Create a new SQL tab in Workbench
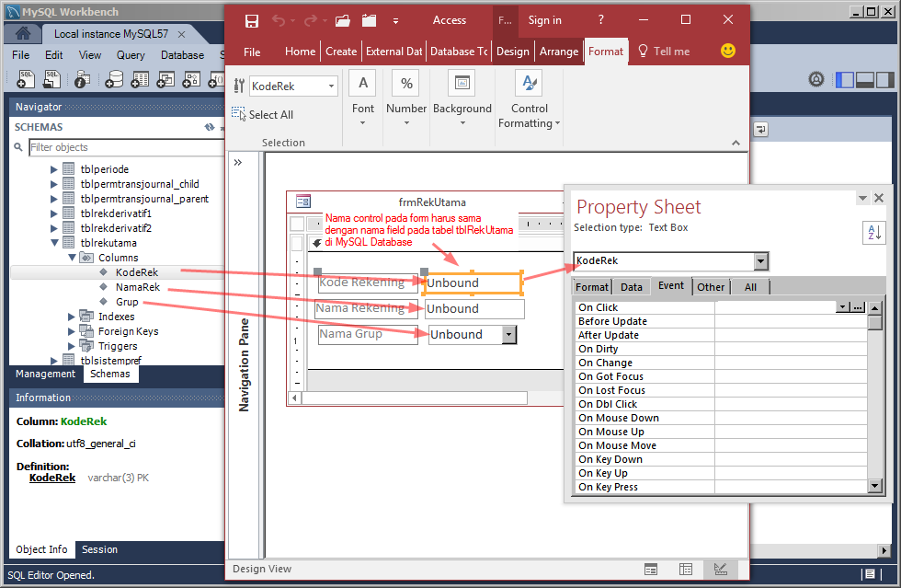 [26, 80]
